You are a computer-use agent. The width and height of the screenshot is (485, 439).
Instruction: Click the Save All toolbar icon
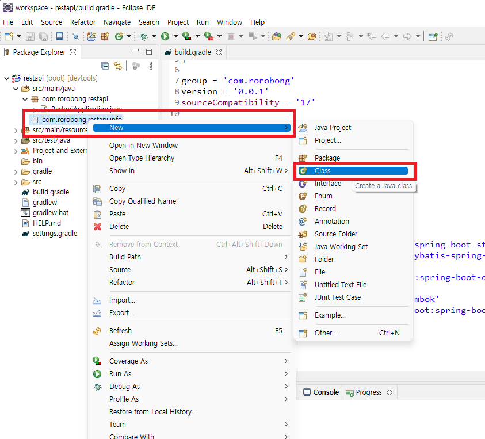[43, 36]
